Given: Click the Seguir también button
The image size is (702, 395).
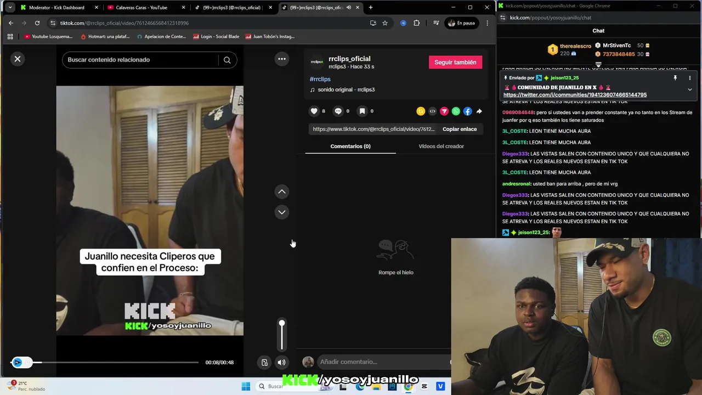Looking at the screenshot, I should pos(455,62).
